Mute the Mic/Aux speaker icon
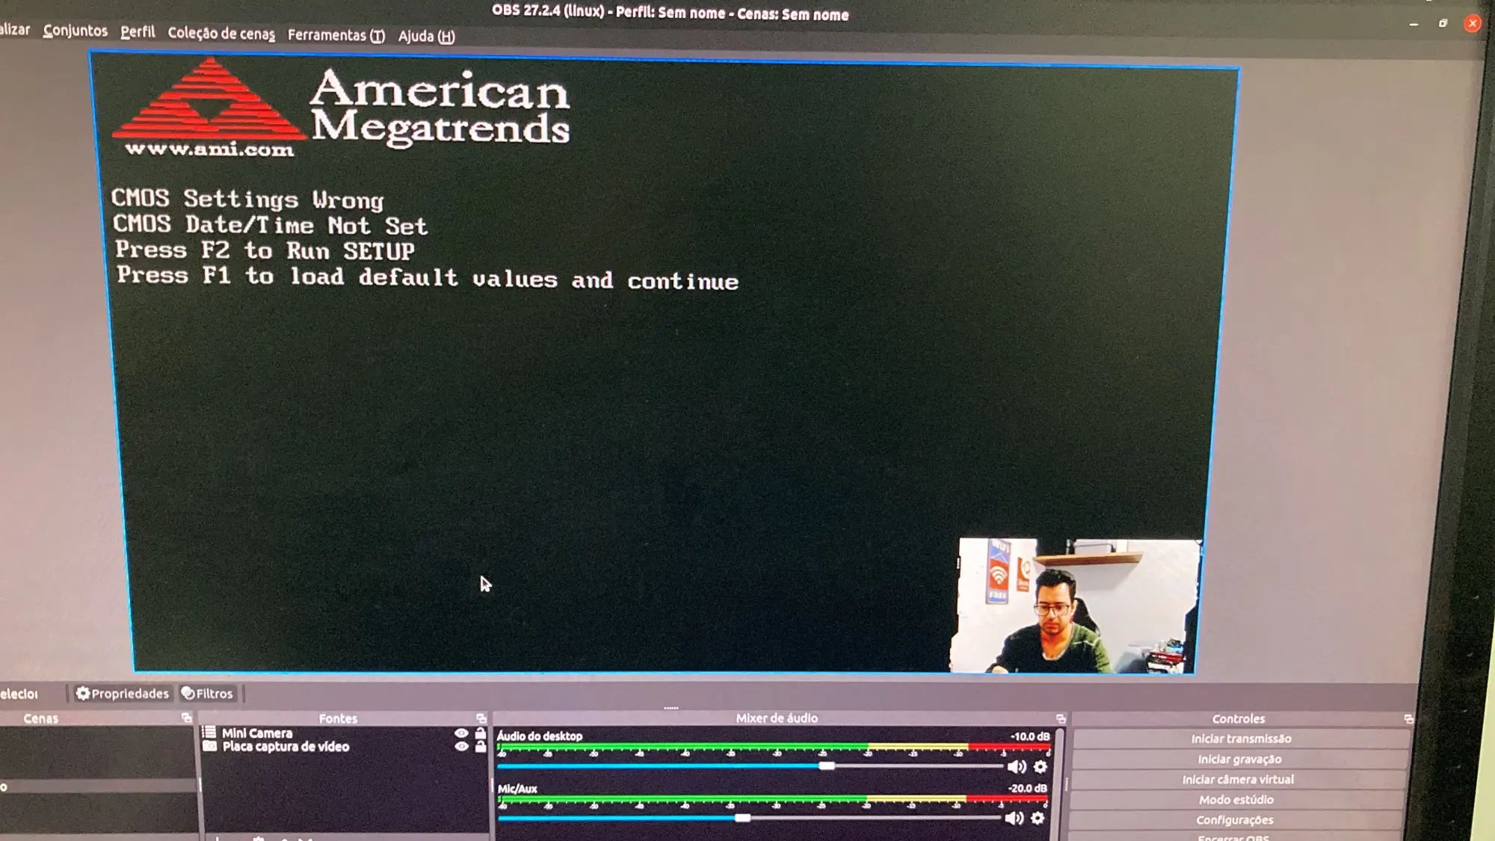Image resolution: width=1495 pixels, height=841 pixels. 1014,819
